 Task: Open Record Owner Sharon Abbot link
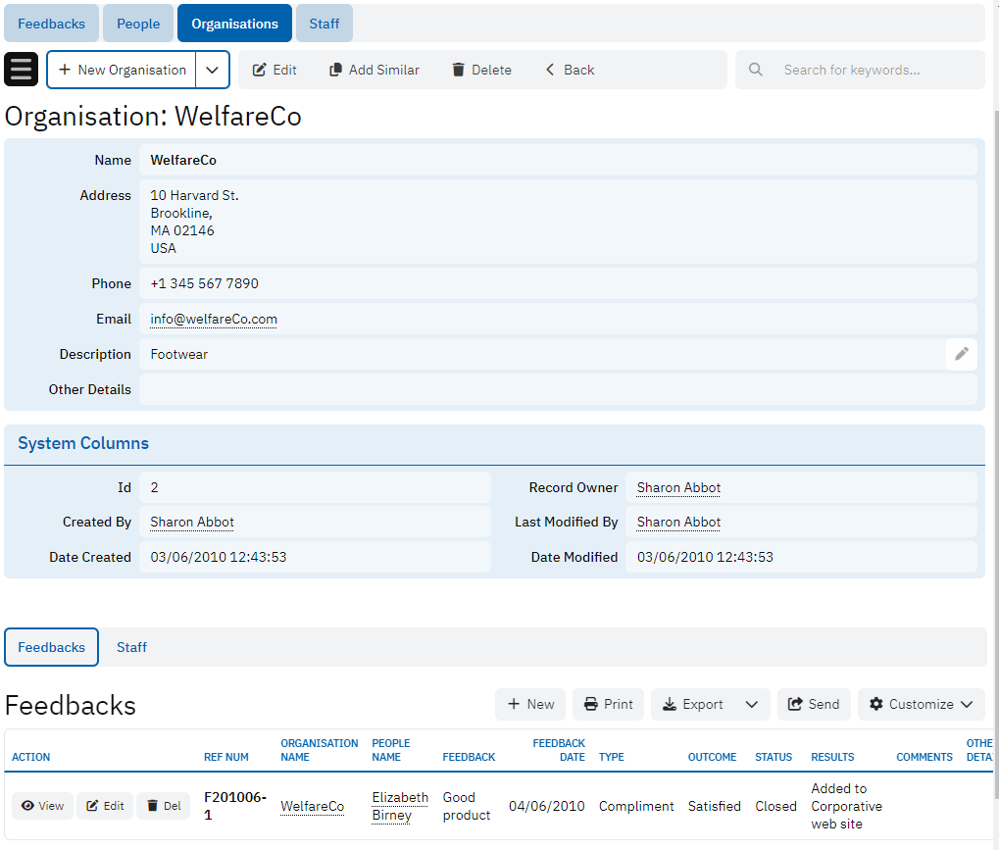pyautogui.click(x=678, y=487)
